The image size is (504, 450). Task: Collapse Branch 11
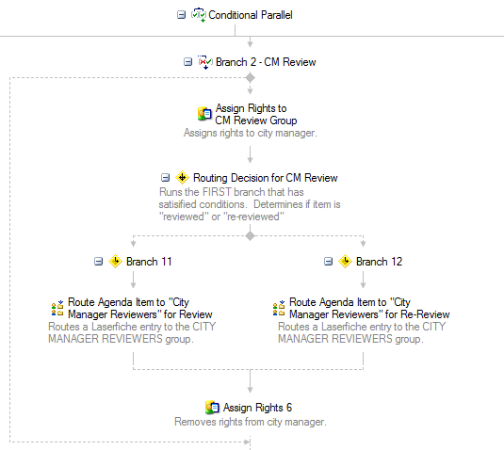98,262
